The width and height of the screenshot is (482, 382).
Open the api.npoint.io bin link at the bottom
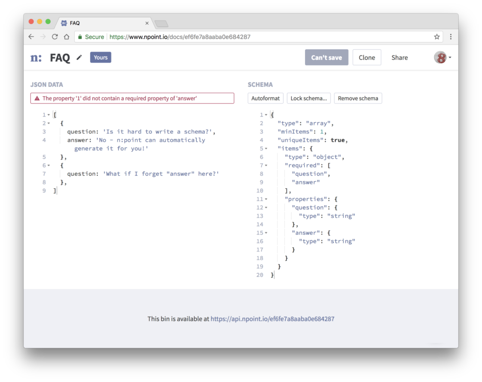[272, 319]
